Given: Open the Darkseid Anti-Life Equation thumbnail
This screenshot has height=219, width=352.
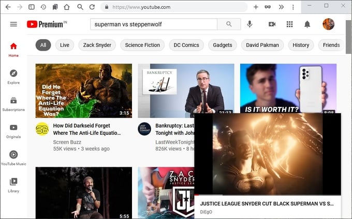Looking at the screenshot, I should coord(84,91).
